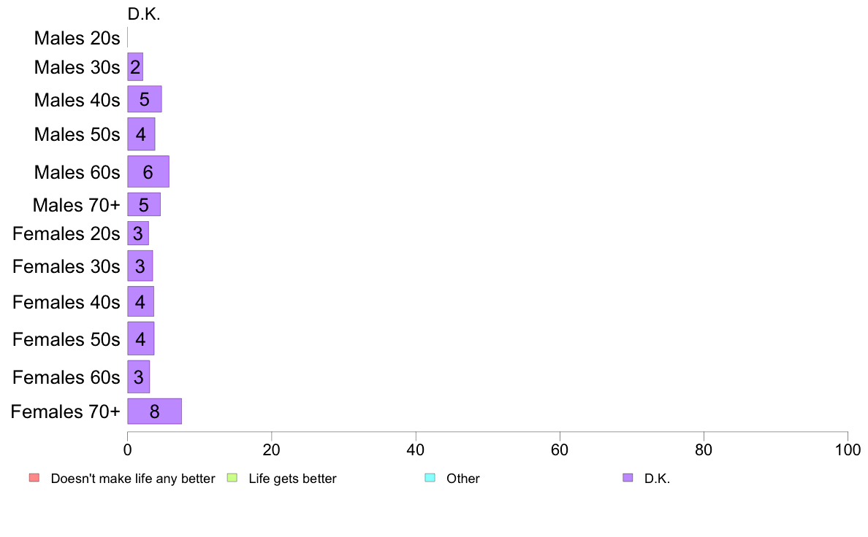The image size is (868, 537).
Task: Click the Females 50s bar
Action: click(x=140, y=339)
